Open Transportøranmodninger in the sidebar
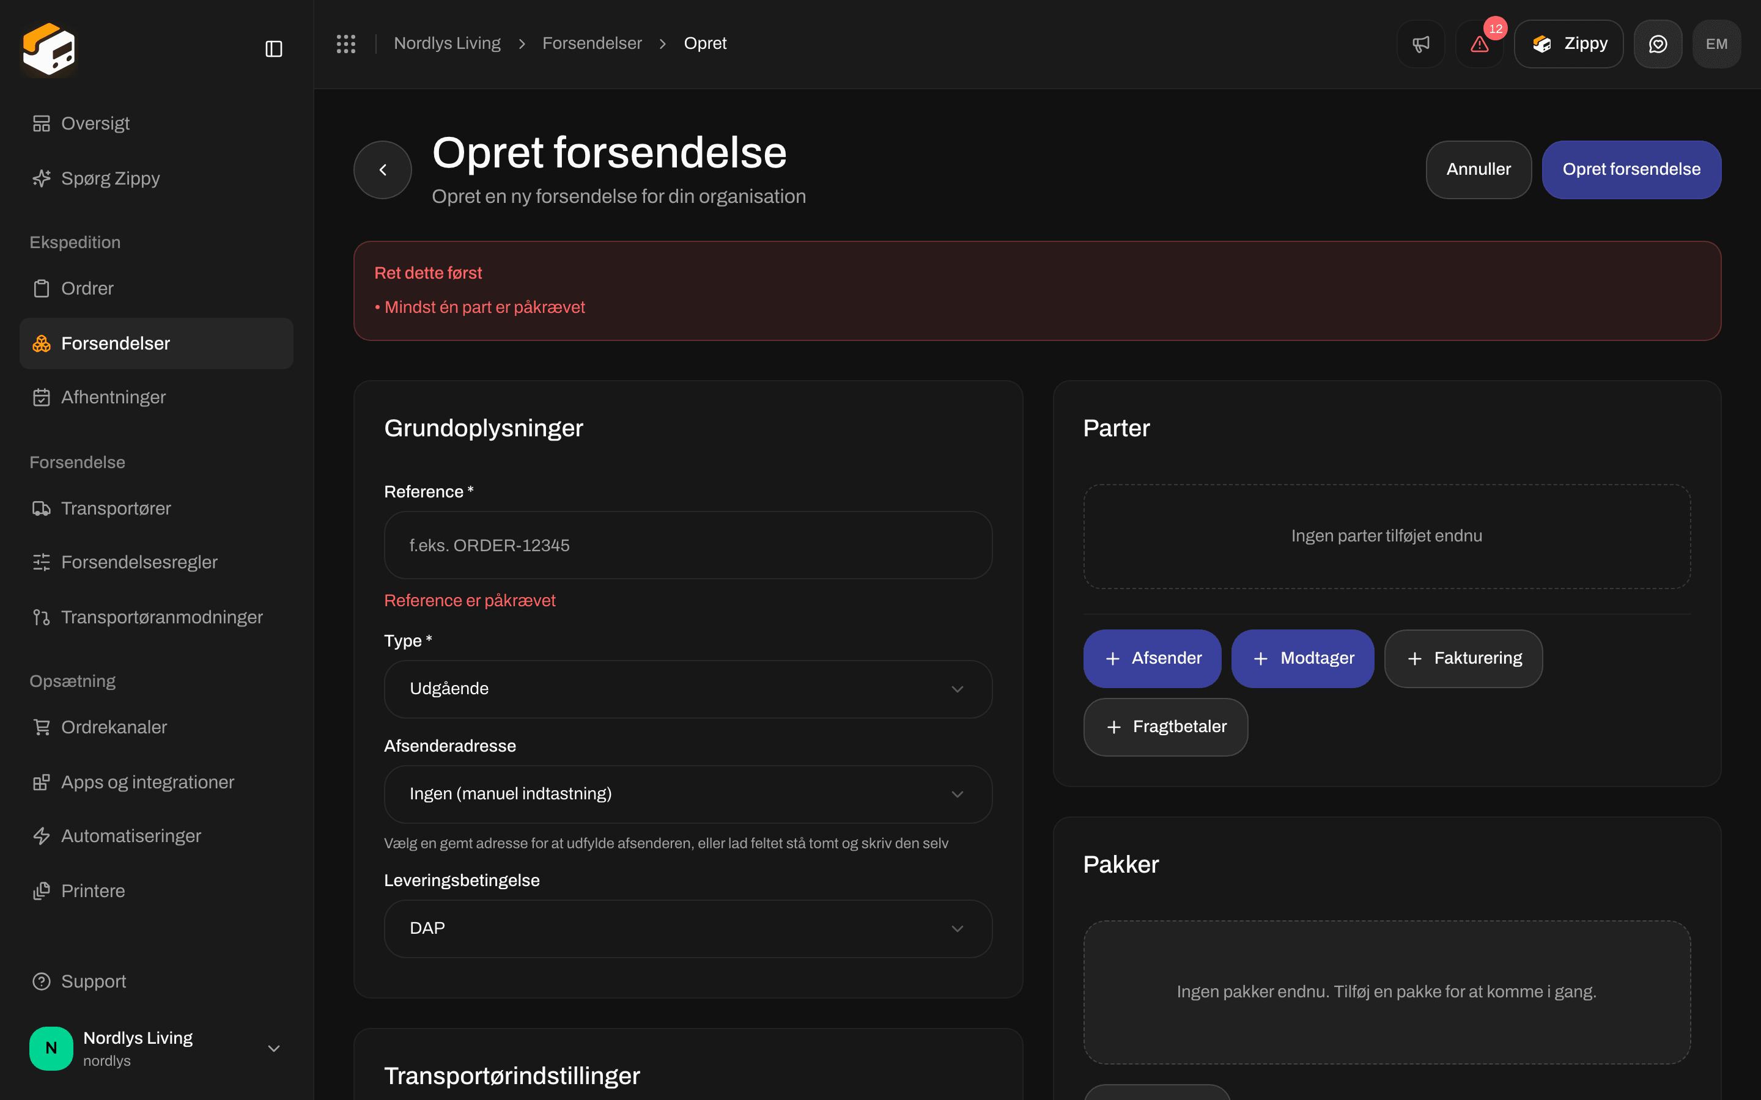Screen dimensions: 1761x1100 157,617
